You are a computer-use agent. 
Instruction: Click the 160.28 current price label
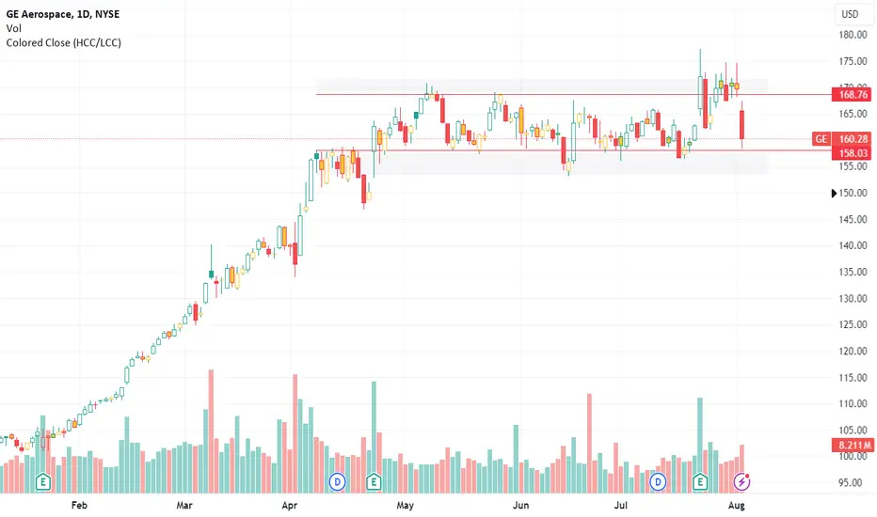click(852, 138)
